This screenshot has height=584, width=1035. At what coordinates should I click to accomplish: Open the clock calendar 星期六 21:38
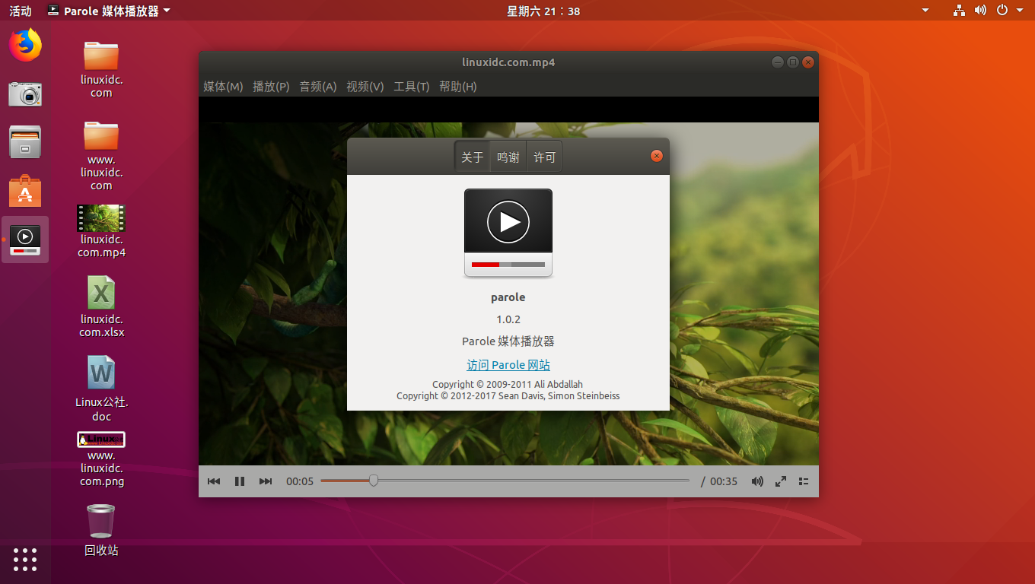coord(543,11)
